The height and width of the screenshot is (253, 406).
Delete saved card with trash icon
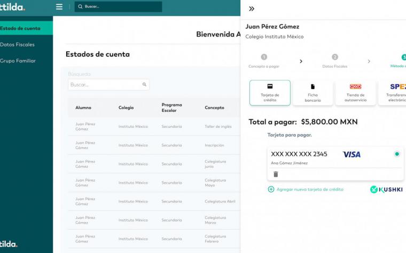(x=276, y=174)
